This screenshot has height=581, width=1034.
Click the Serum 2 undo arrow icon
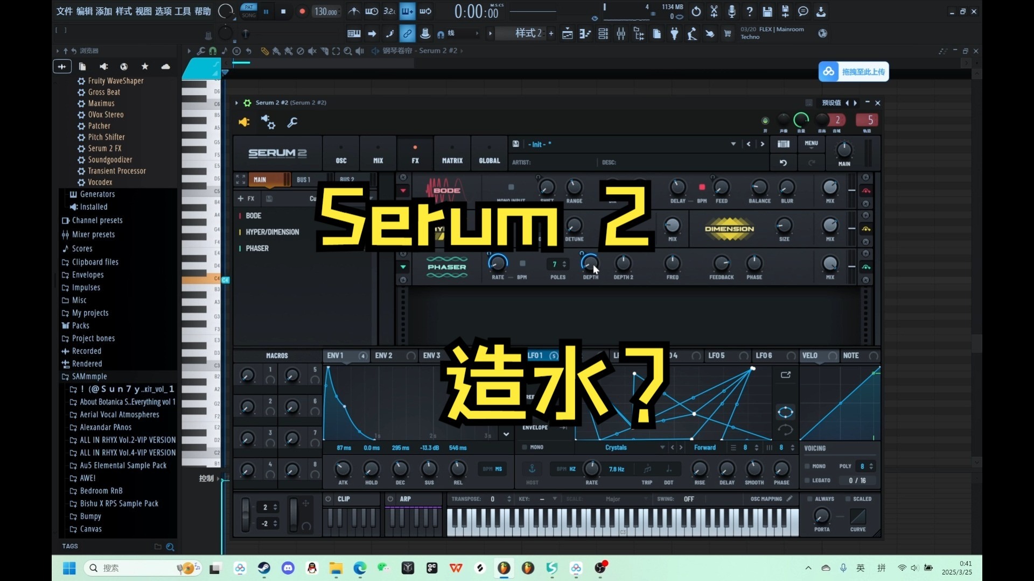(x=783, y=162)
